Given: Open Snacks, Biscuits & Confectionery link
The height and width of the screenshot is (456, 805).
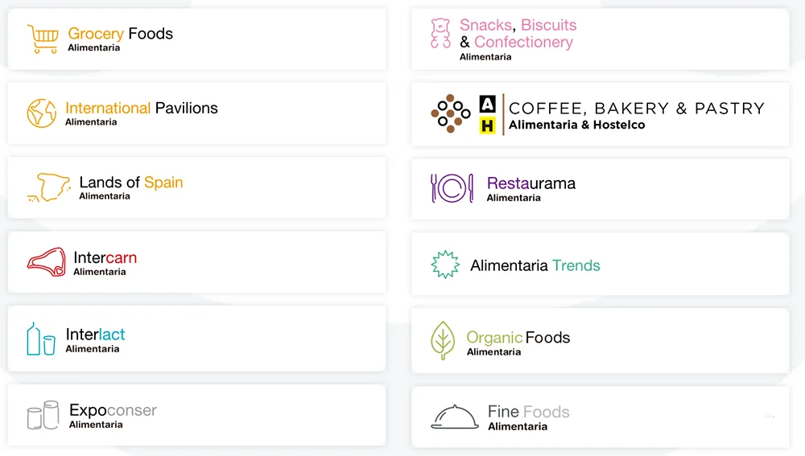Looking at the screenshot, I should pyautogui.click(x=518, y=34).
